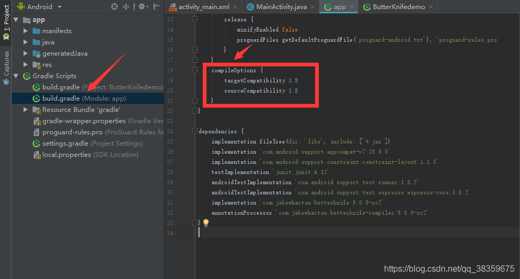Screen dimensions: 520x279
Task: Click the generatedJava folder icon
Action: (x=36, y=54)
